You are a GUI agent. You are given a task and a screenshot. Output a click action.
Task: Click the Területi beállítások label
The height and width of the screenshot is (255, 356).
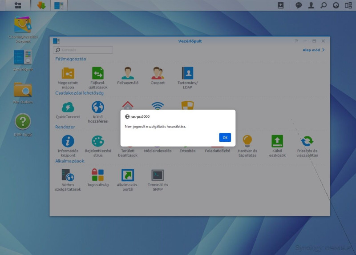128,153
